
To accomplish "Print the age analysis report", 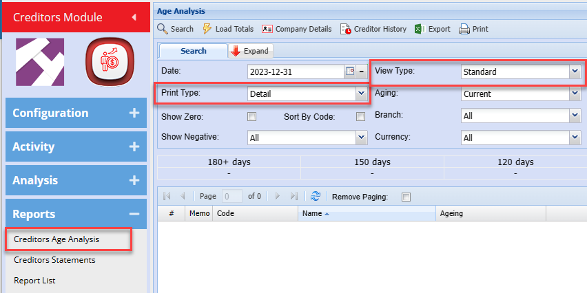I will click(x=464, y=29).
